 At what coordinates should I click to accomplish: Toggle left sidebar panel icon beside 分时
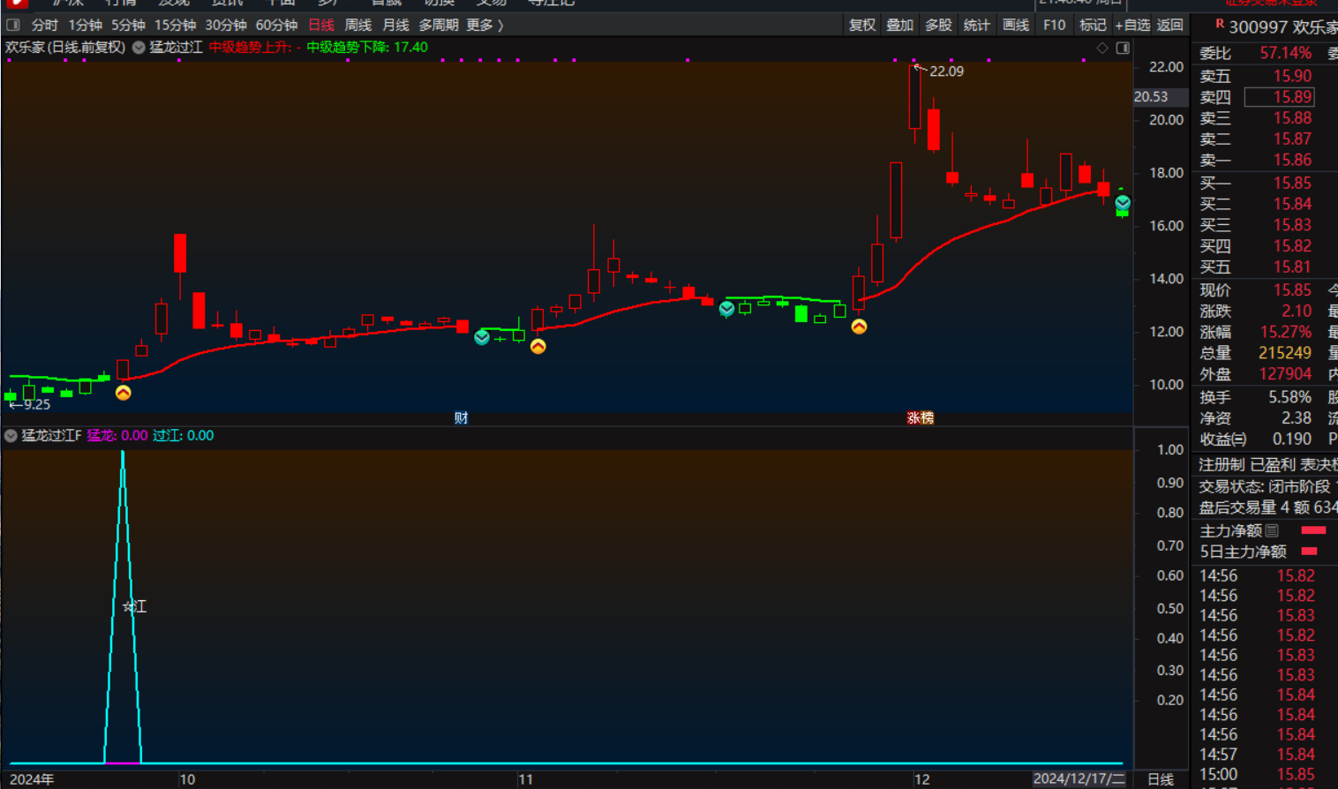pyautogui.click(x=13, y=25)
